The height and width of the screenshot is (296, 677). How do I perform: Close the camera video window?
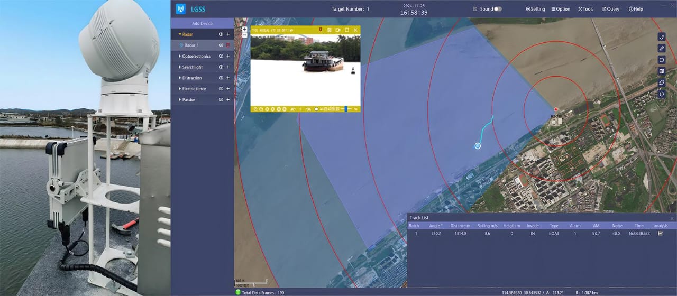point(356,30)
